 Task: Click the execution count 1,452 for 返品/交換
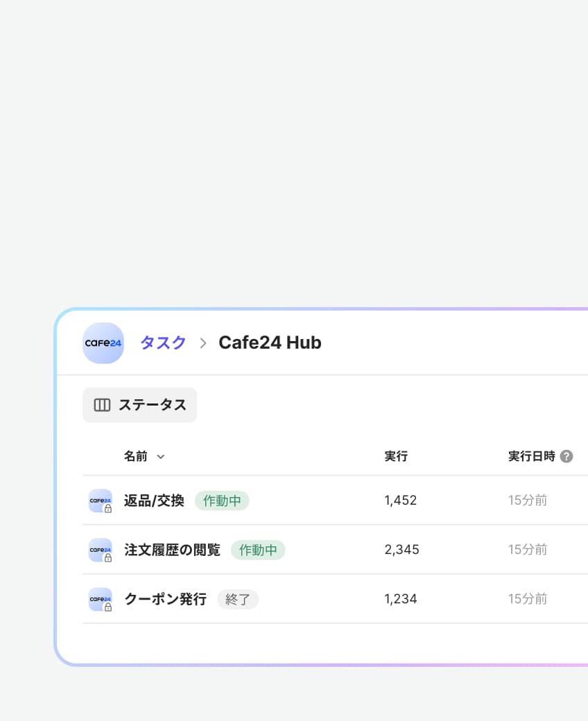(x=400, y=500)
